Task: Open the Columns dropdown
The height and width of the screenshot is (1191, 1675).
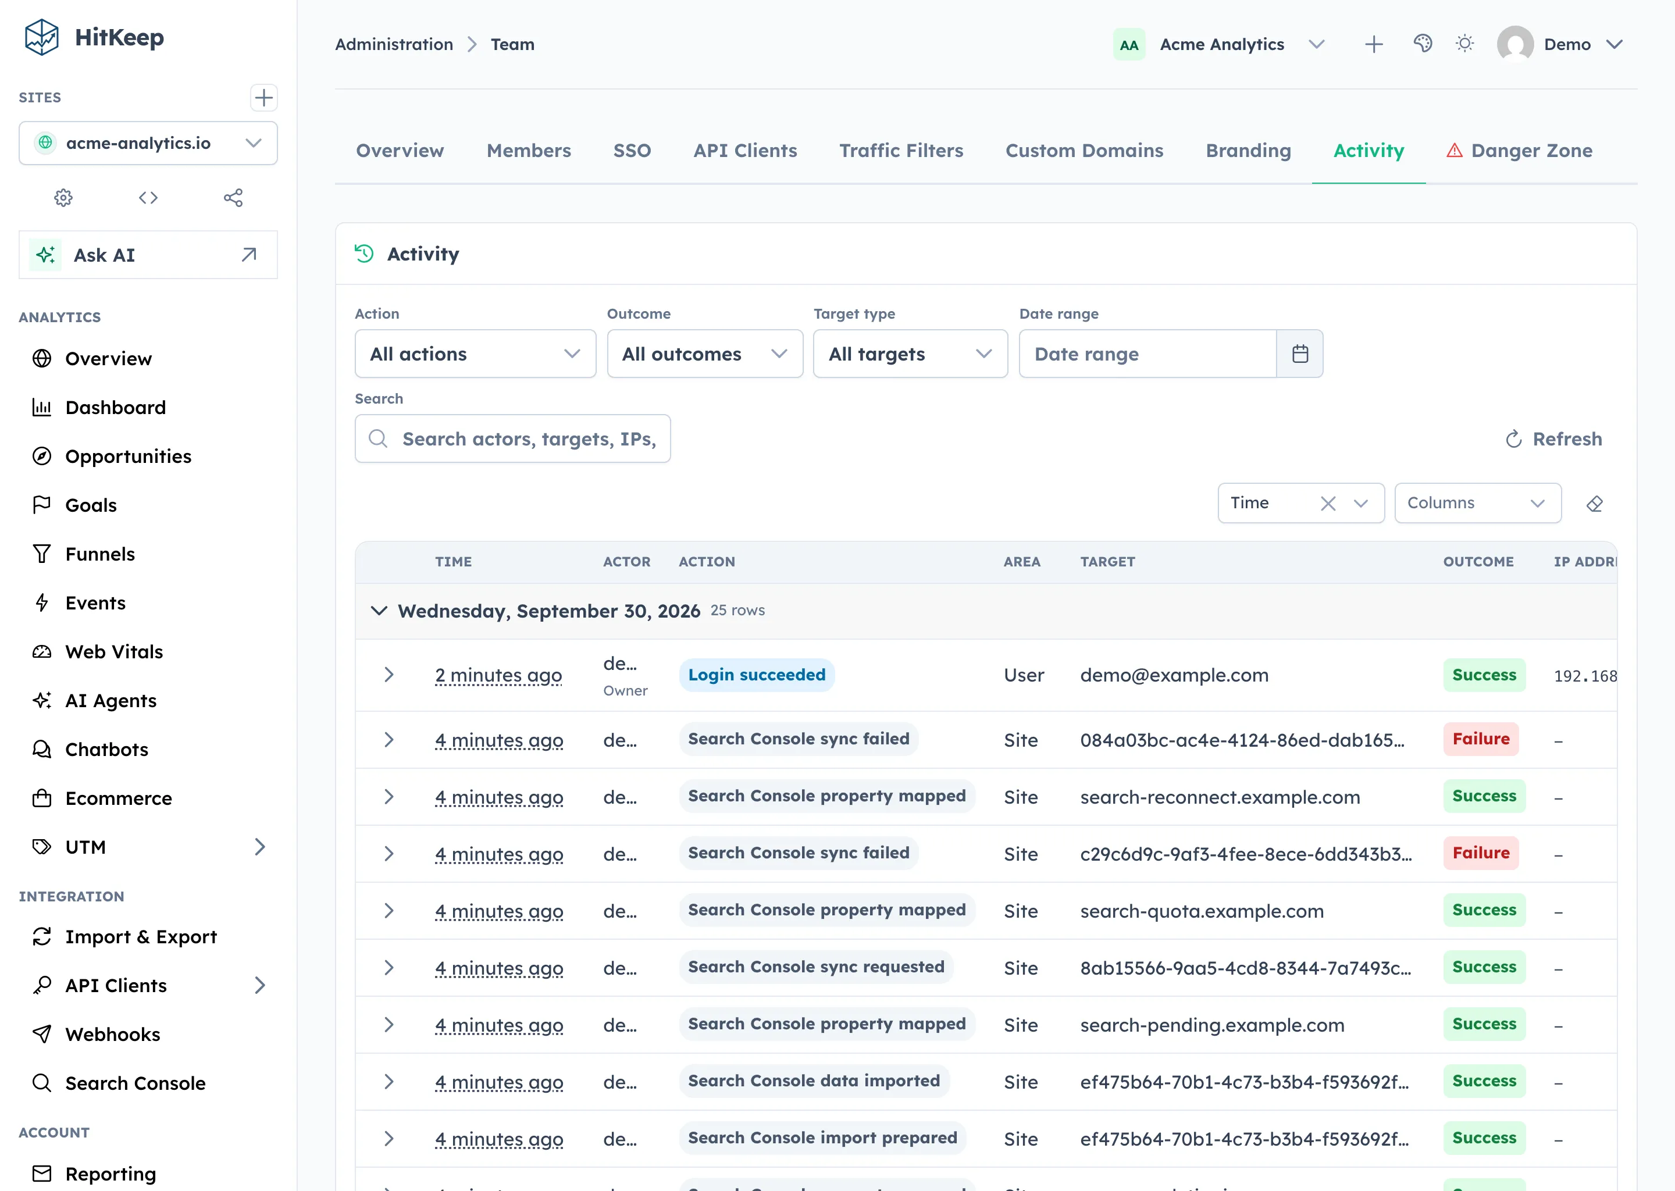Action: click(1477, 503)
